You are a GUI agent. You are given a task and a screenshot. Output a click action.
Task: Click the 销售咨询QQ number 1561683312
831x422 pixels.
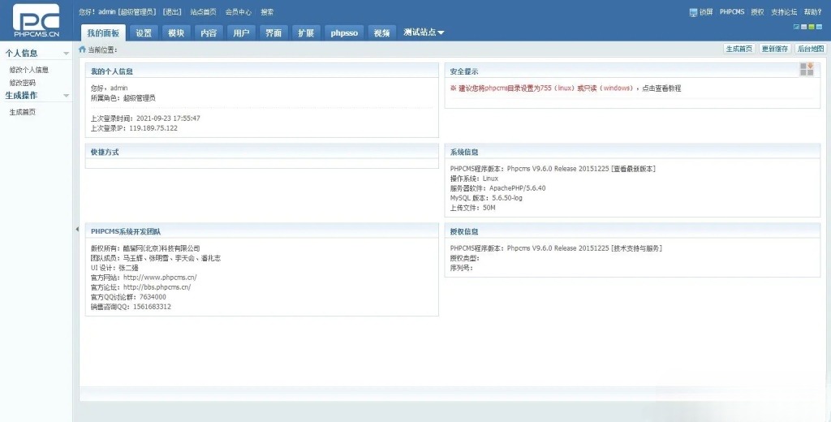pos(152,307)
